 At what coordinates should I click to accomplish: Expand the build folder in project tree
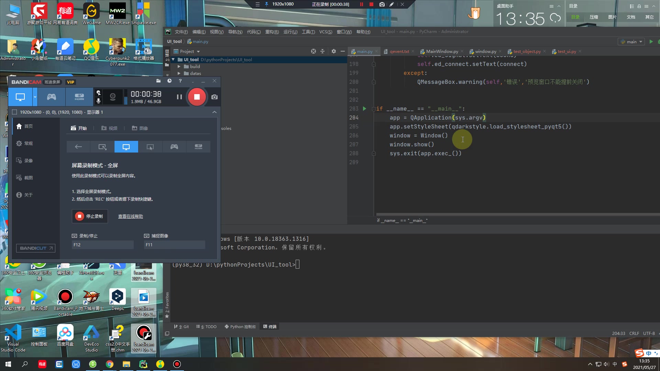coord(179,67)
